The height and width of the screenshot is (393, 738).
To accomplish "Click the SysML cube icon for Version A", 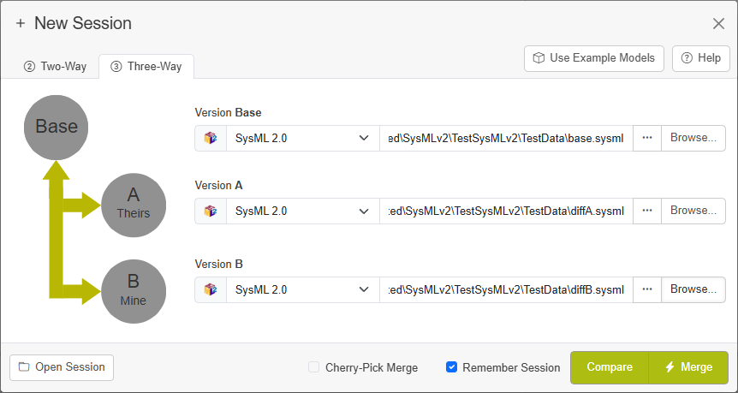I will tap(211, 211).
